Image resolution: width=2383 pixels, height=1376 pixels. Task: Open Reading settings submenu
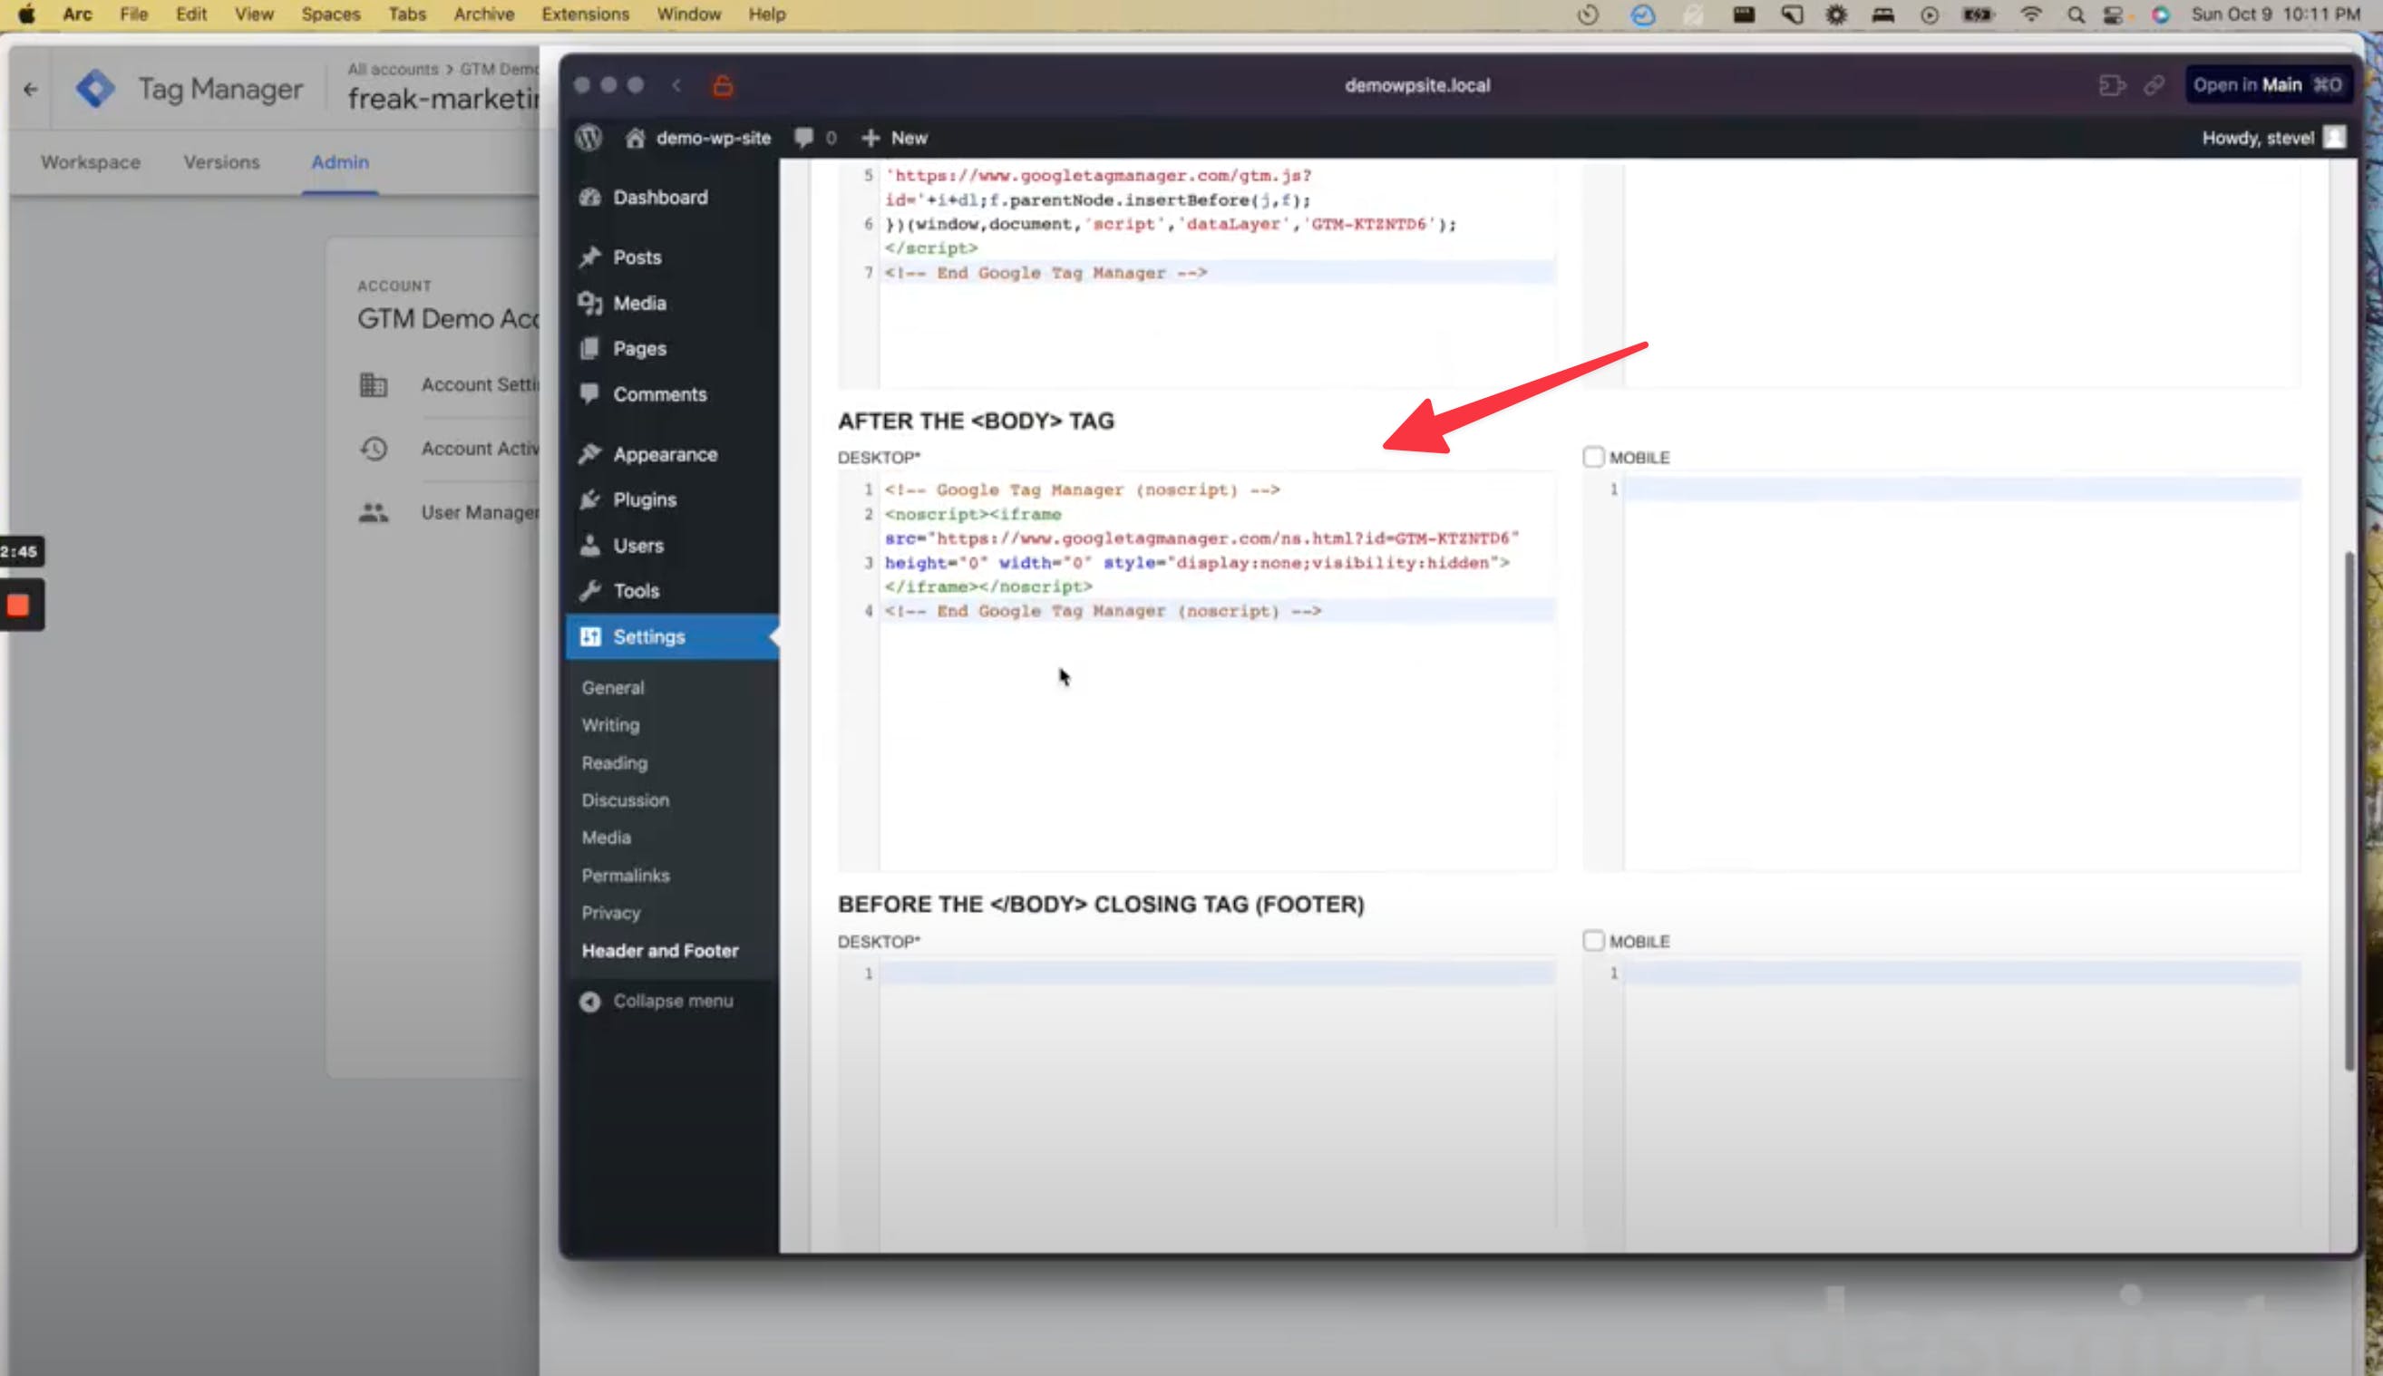pos(615,762)
